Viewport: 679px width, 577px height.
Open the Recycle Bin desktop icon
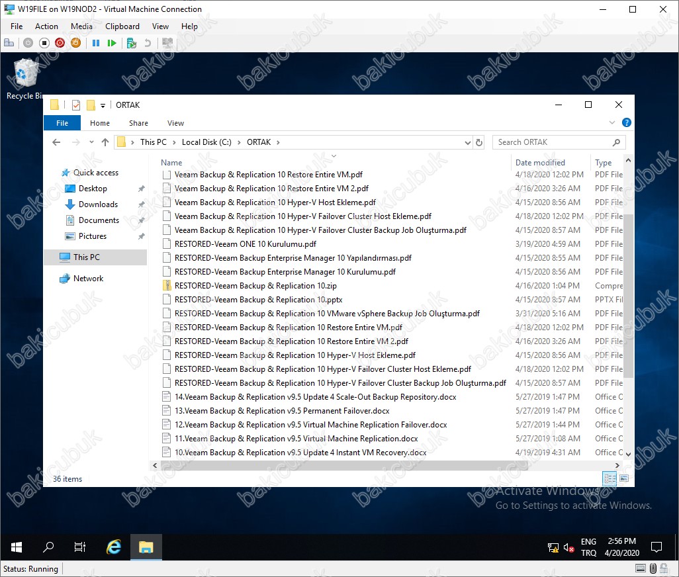coord(25,79)
